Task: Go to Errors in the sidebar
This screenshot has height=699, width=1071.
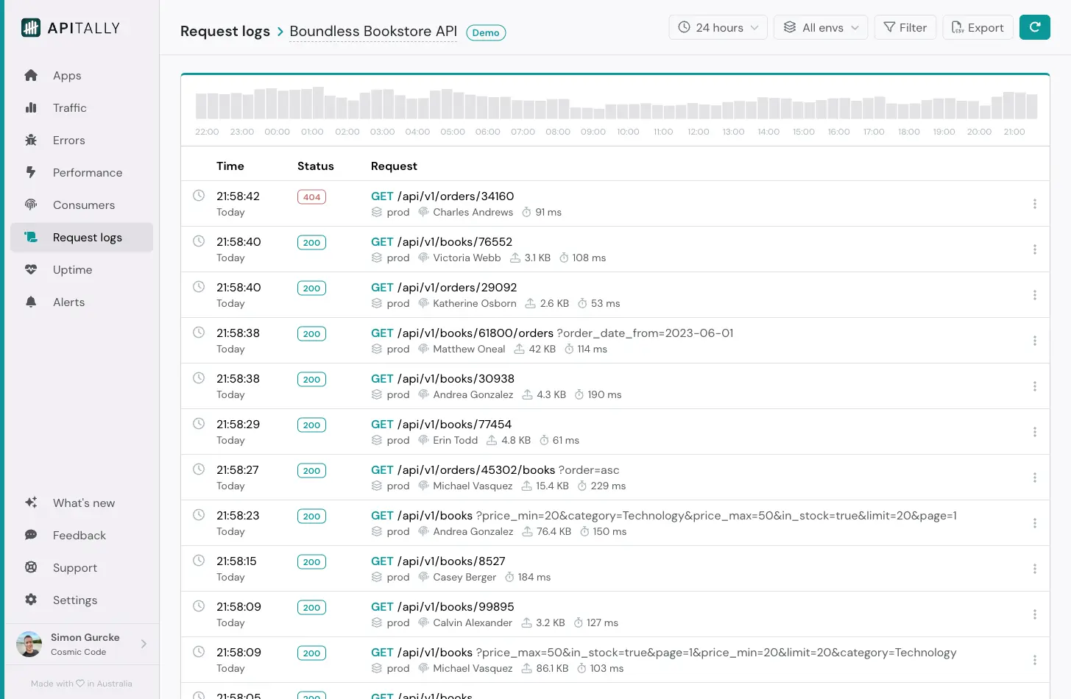Action: click(x=81, y=141)
